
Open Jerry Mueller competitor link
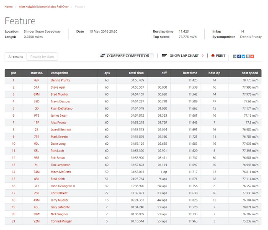(59, 200)
